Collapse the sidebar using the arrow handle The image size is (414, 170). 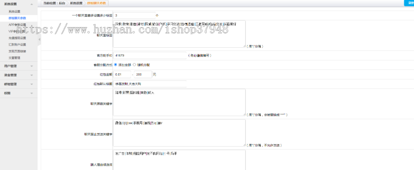40,39
